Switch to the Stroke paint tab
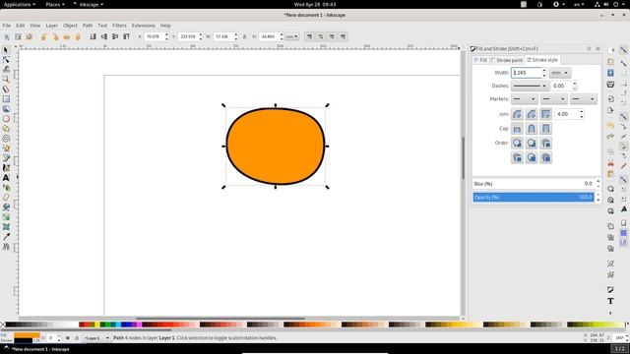Viewport: 630px width, 354px height. tap(507, 60)
